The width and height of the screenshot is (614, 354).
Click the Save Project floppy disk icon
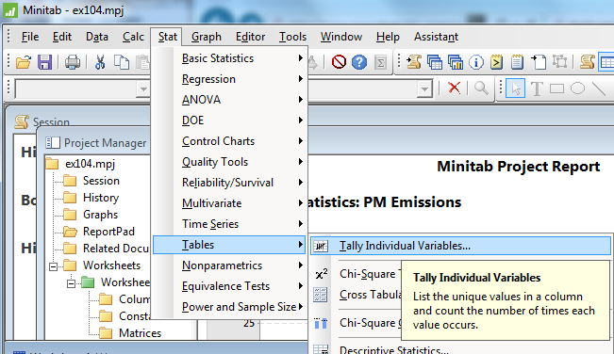point(44,62)
